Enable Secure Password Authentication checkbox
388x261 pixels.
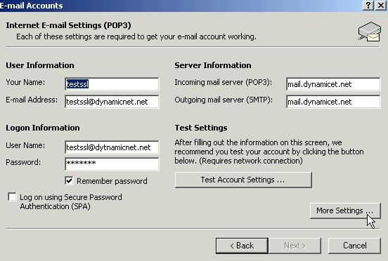[12, 196]
